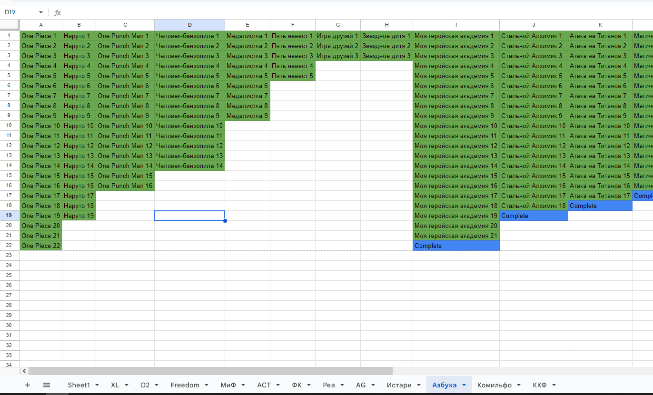
Task: Select cell 'Моя геройская академия 21'
Action: point(456,236)
